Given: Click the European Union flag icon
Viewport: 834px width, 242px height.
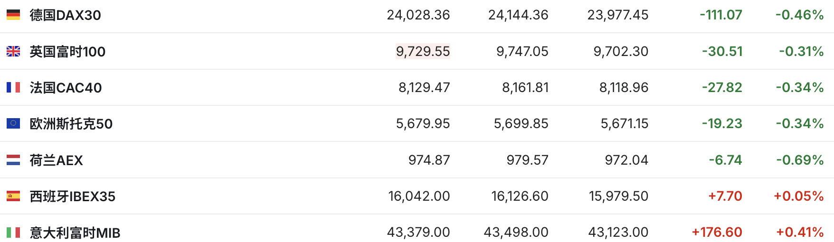Looking at the screenshot, I should pos(13,123).
